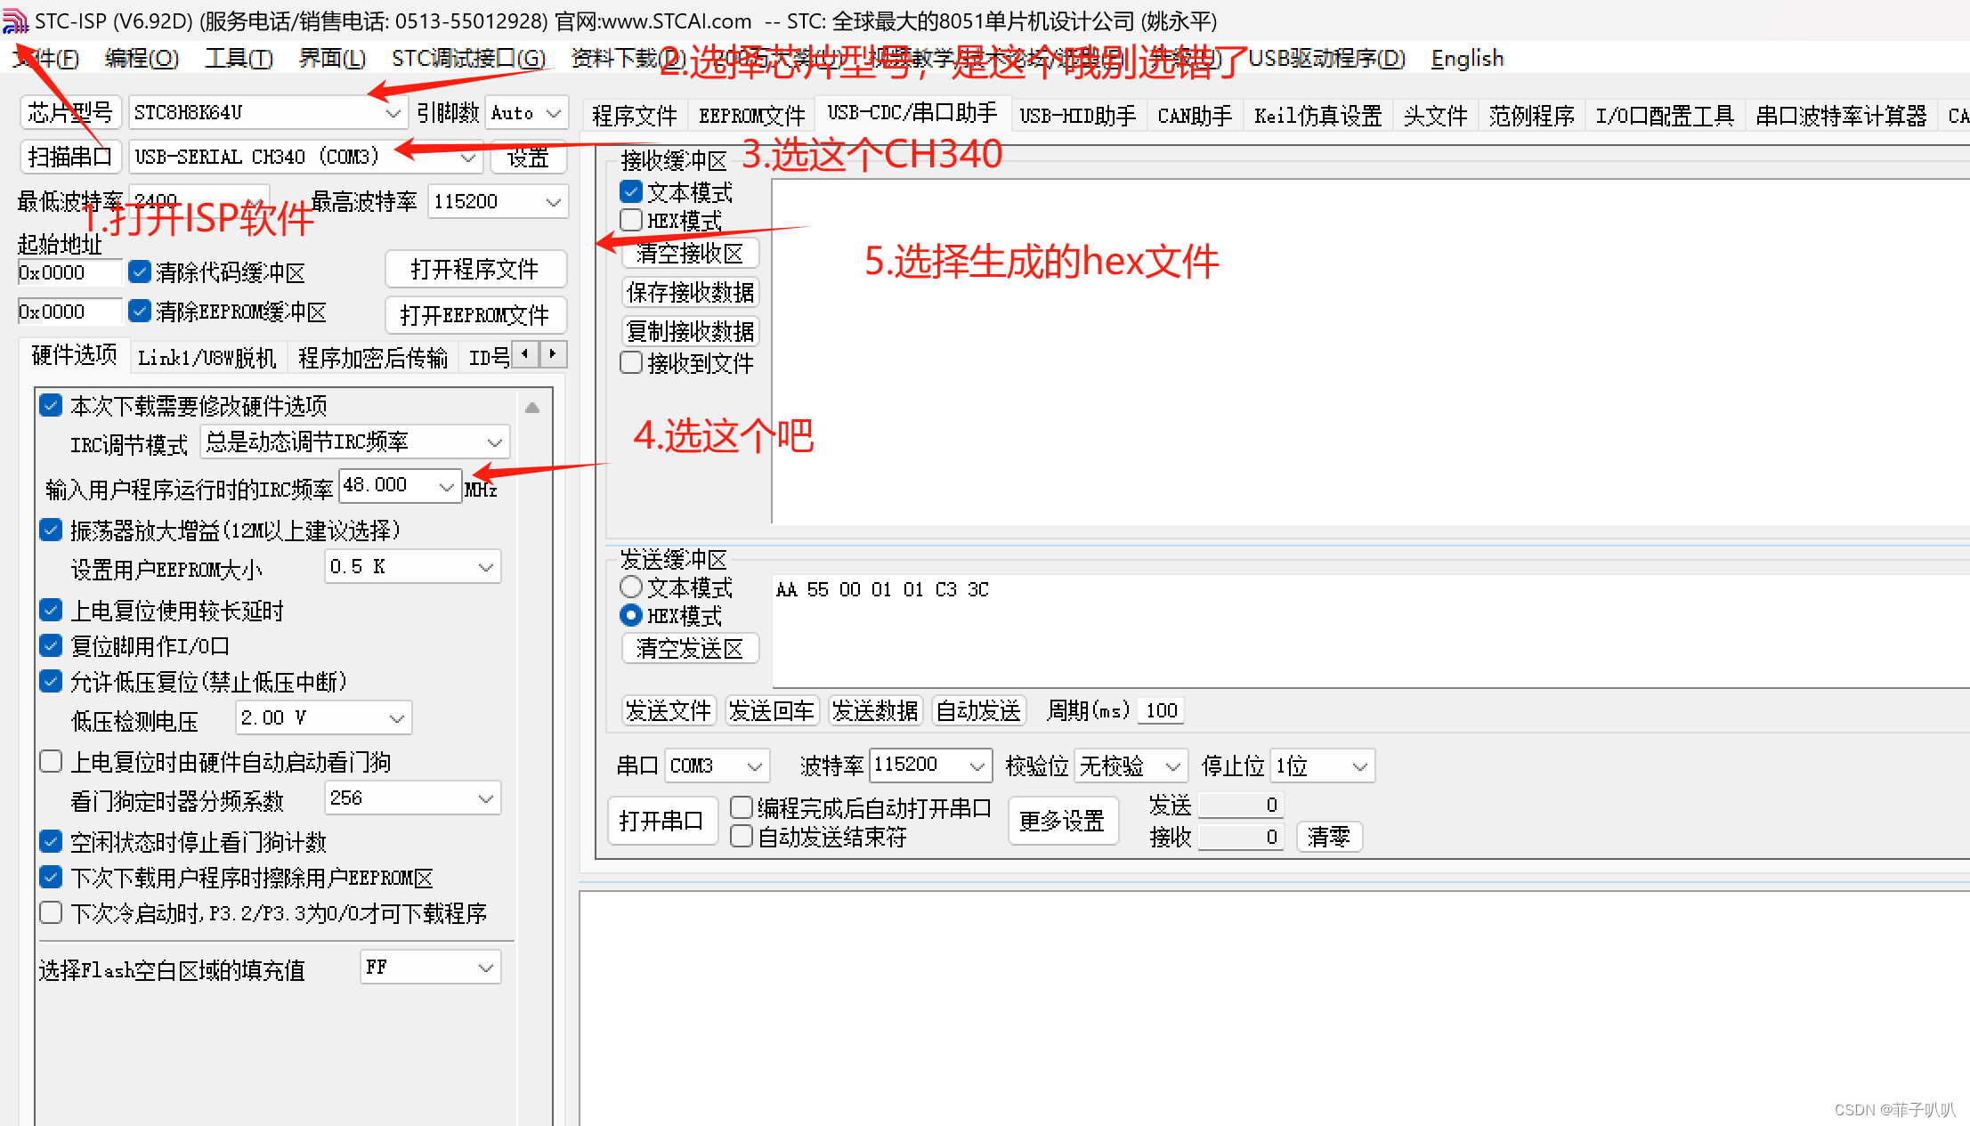Expand the IRC frequency 48.000 dropdown
Viewport: 1970px width, 1126px height.
tap(446, 486)
